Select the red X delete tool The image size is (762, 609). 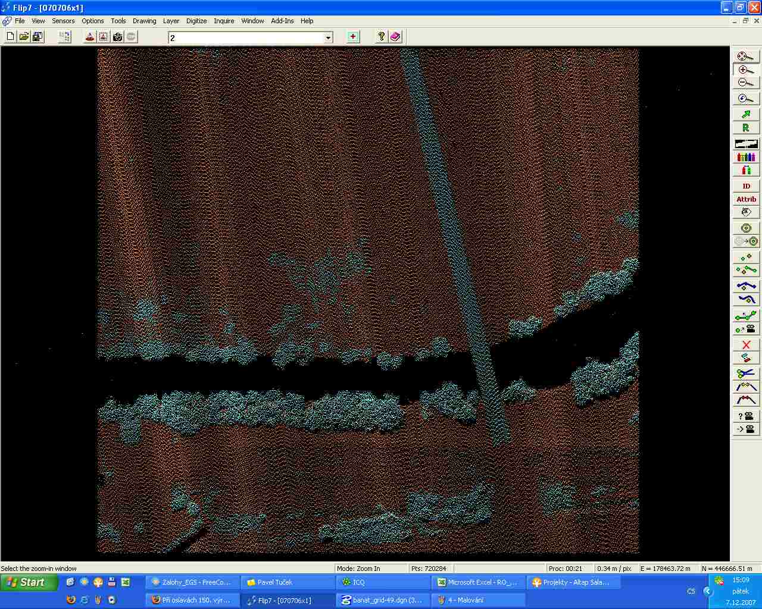745,345
